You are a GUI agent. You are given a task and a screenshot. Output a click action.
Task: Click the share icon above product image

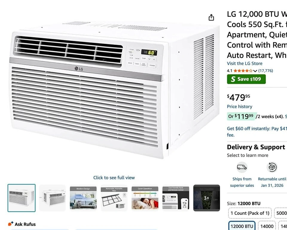pyautogui.click(x=211, y=17)
